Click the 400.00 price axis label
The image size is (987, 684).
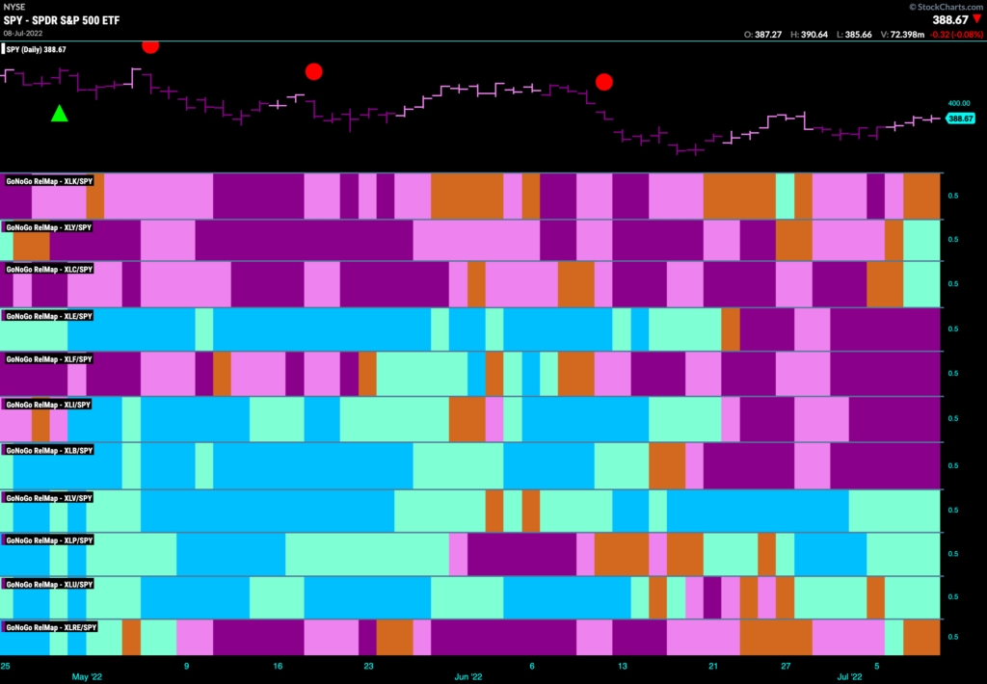click(959, 103)
